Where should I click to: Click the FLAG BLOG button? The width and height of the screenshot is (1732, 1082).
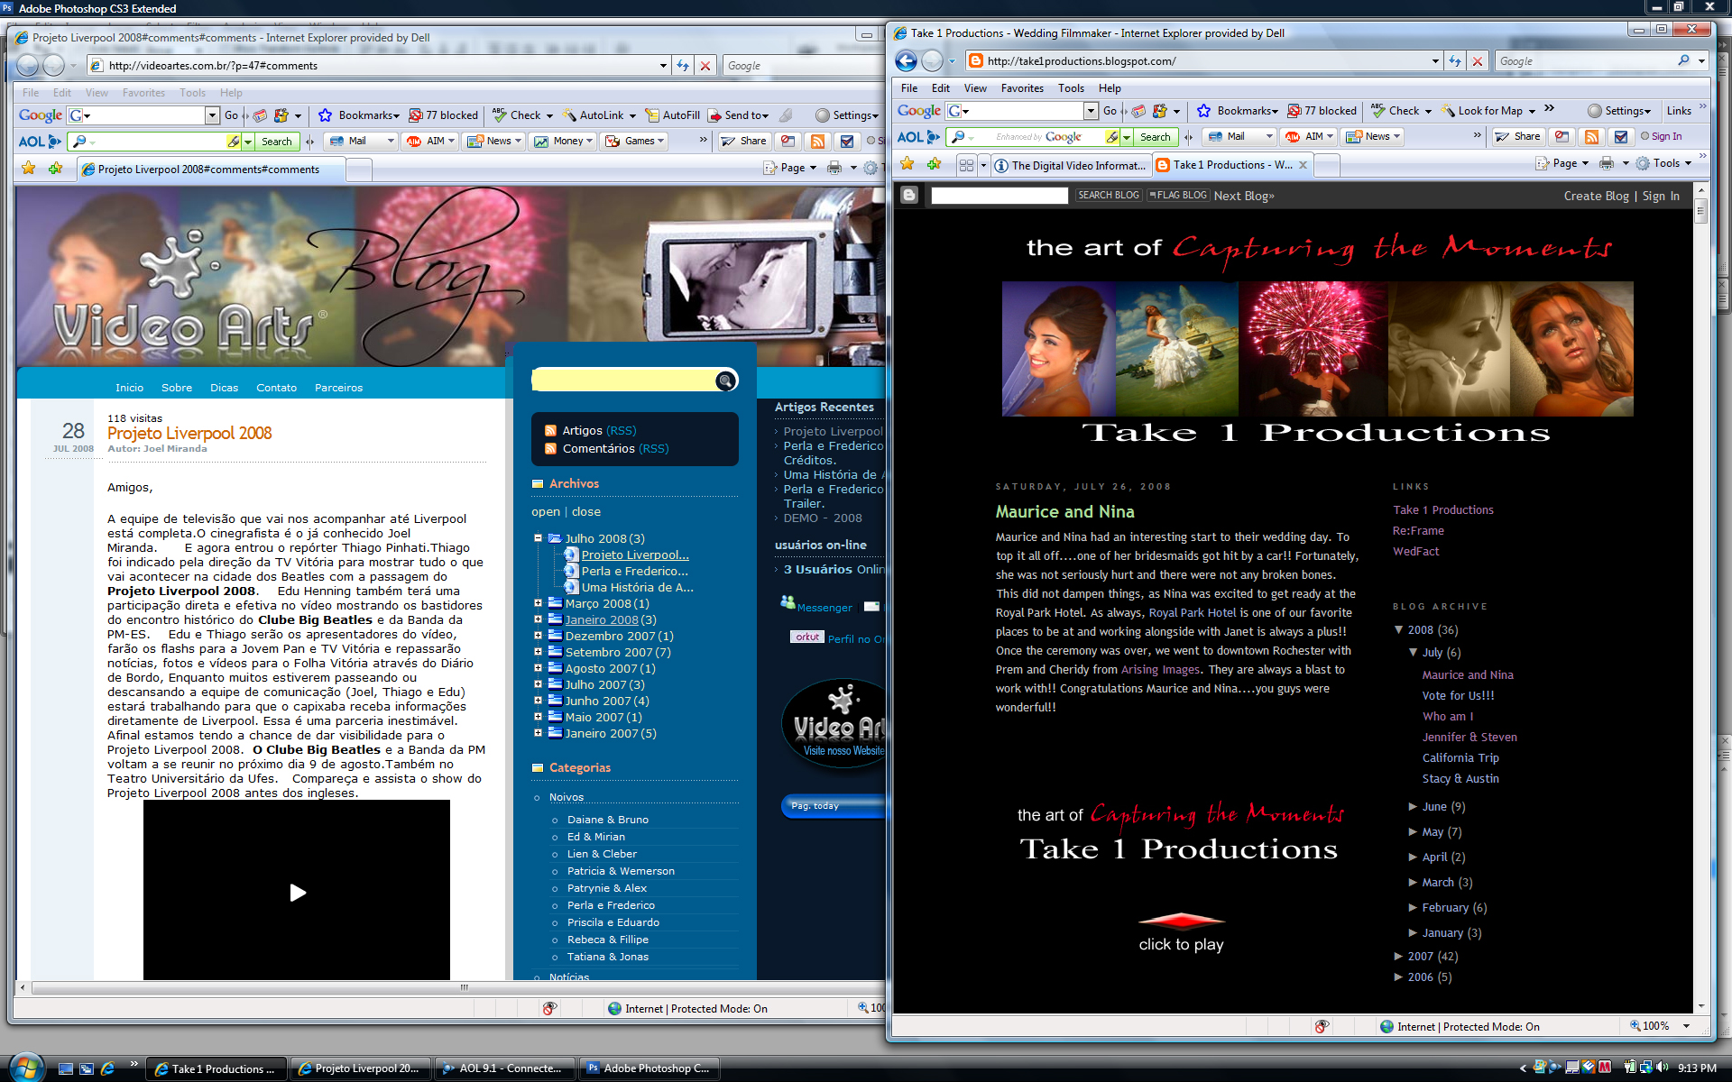click(1177, 196)
